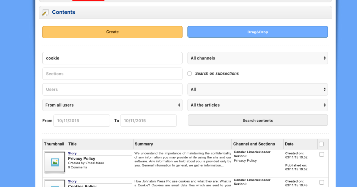Click the Sections input field
357x187 pixels.
click(x=112, y=74)
